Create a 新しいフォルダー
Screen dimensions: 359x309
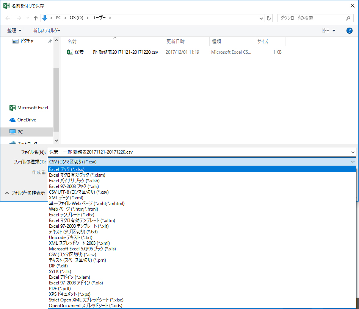coord(47,31)
